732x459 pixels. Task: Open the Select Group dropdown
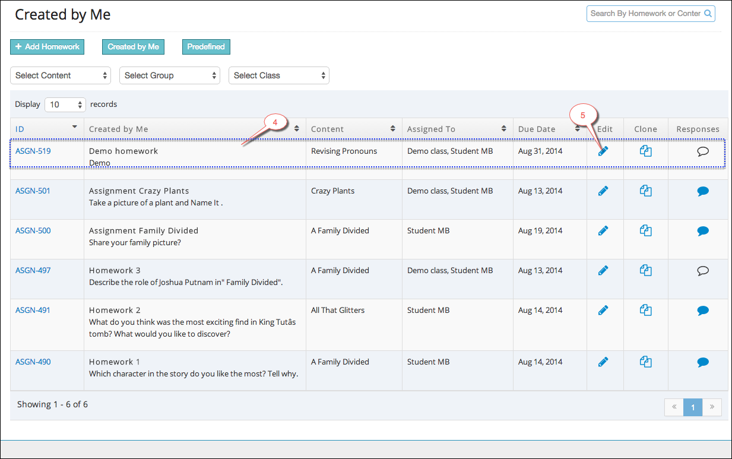coord(170,75)
